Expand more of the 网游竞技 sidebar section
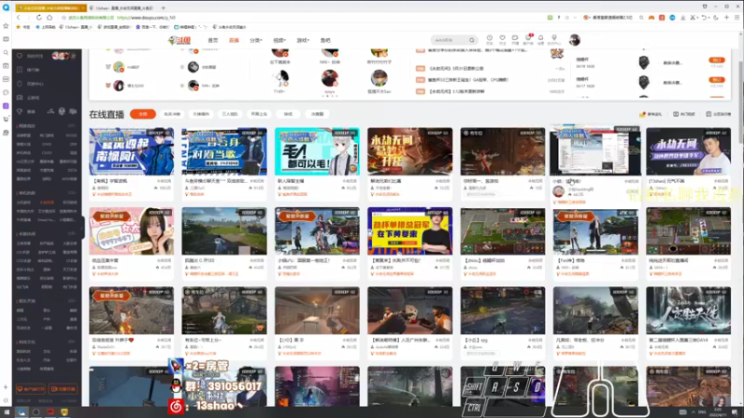Image resolution: width=744 pixels, height=418 pixels. click(72, 126)
